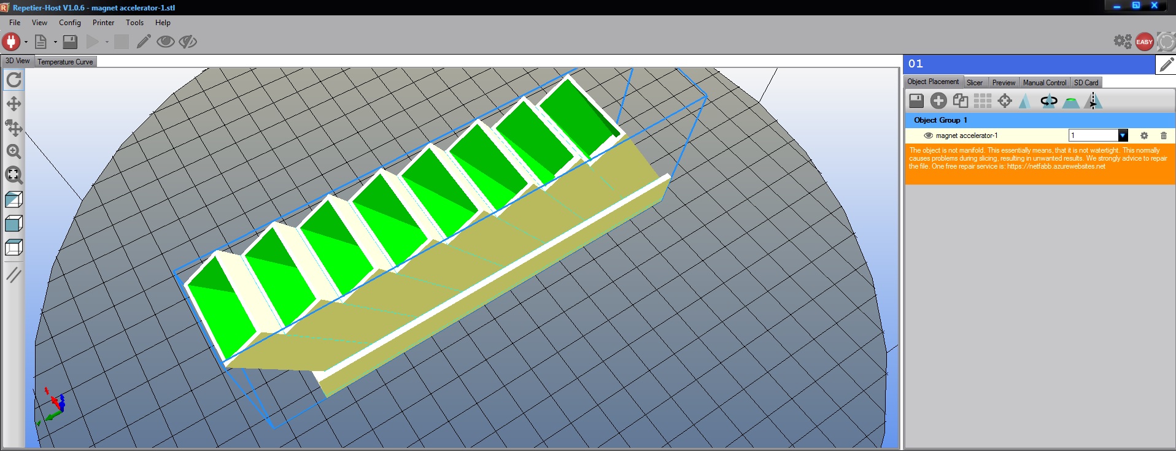
Task: Click the Mirror object icon
Action: click(1093, 101)
